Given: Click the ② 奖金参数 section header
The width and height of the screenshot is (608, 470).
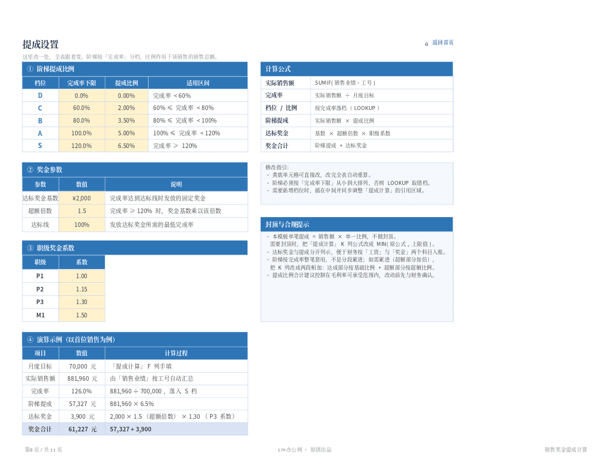Looking at the screenshot, I should [135, 169].
